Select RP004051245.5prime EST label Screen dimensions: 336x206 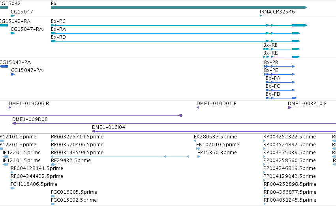coord(290,200)
